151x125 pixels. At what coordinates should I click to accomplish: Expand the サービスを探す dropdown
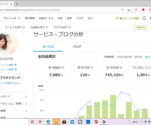coord(15,27)
